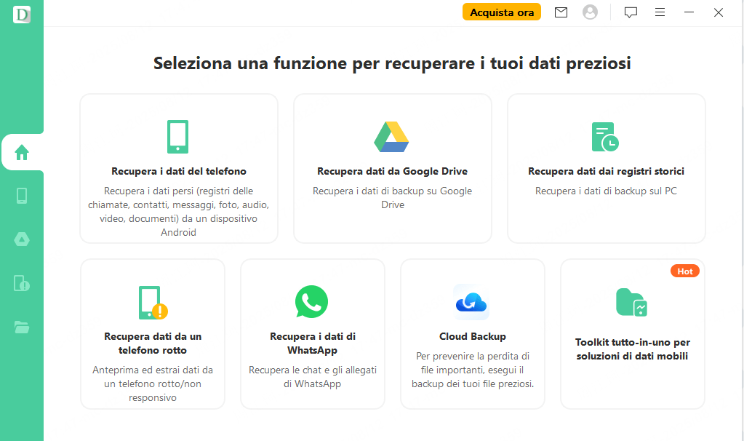Select Recupera dati da un telefono rotto title
744x441 pixels.
[153, 343]
